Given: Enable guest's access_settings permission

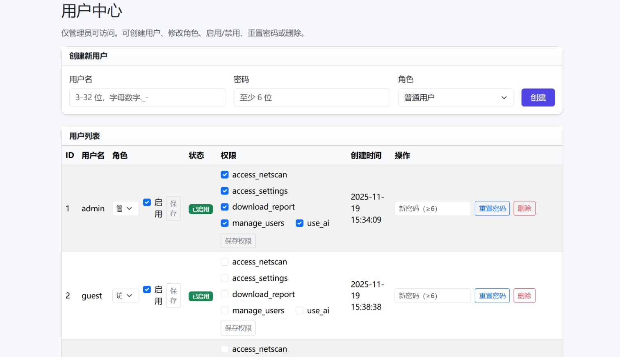Looking at the screenshot, I should 225,278.
